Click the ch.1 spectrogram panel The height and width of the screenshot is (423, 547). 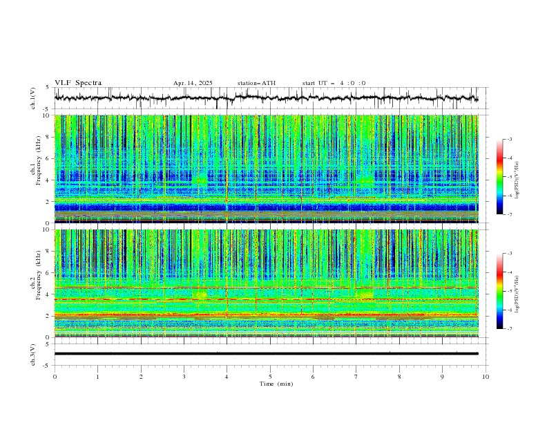click(x=266, y=169)
